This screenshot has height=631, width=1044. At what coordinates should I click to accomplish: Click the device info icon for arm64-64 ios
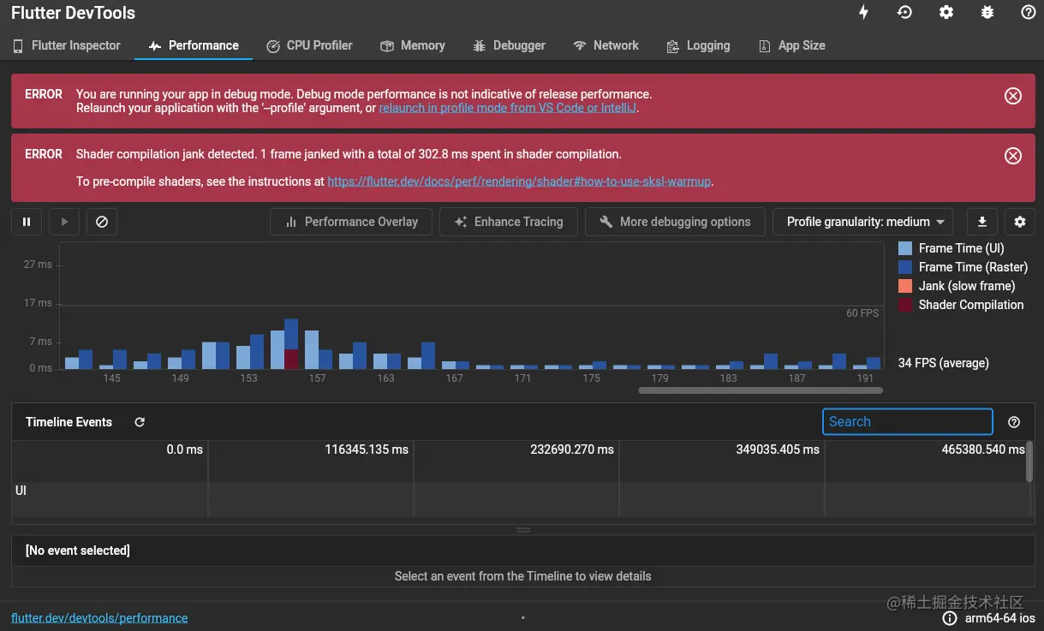(x=949, y=618)
